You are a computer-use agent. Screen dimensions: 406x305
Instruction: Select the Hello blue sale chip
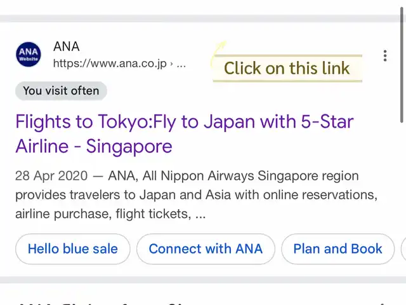coord(73,249)
